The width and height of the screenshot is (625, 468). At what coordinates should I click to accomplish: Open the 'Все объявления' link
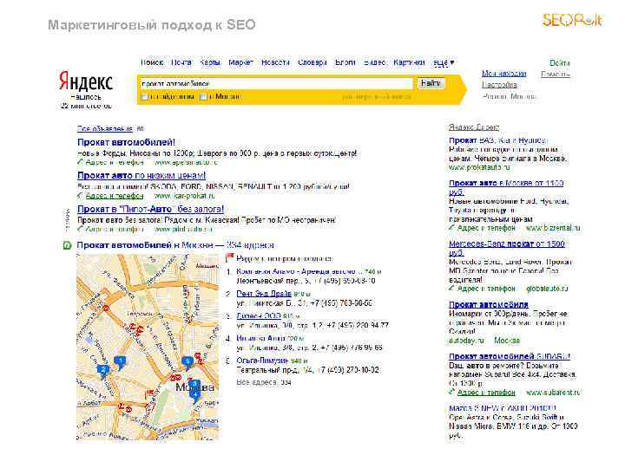105,128
